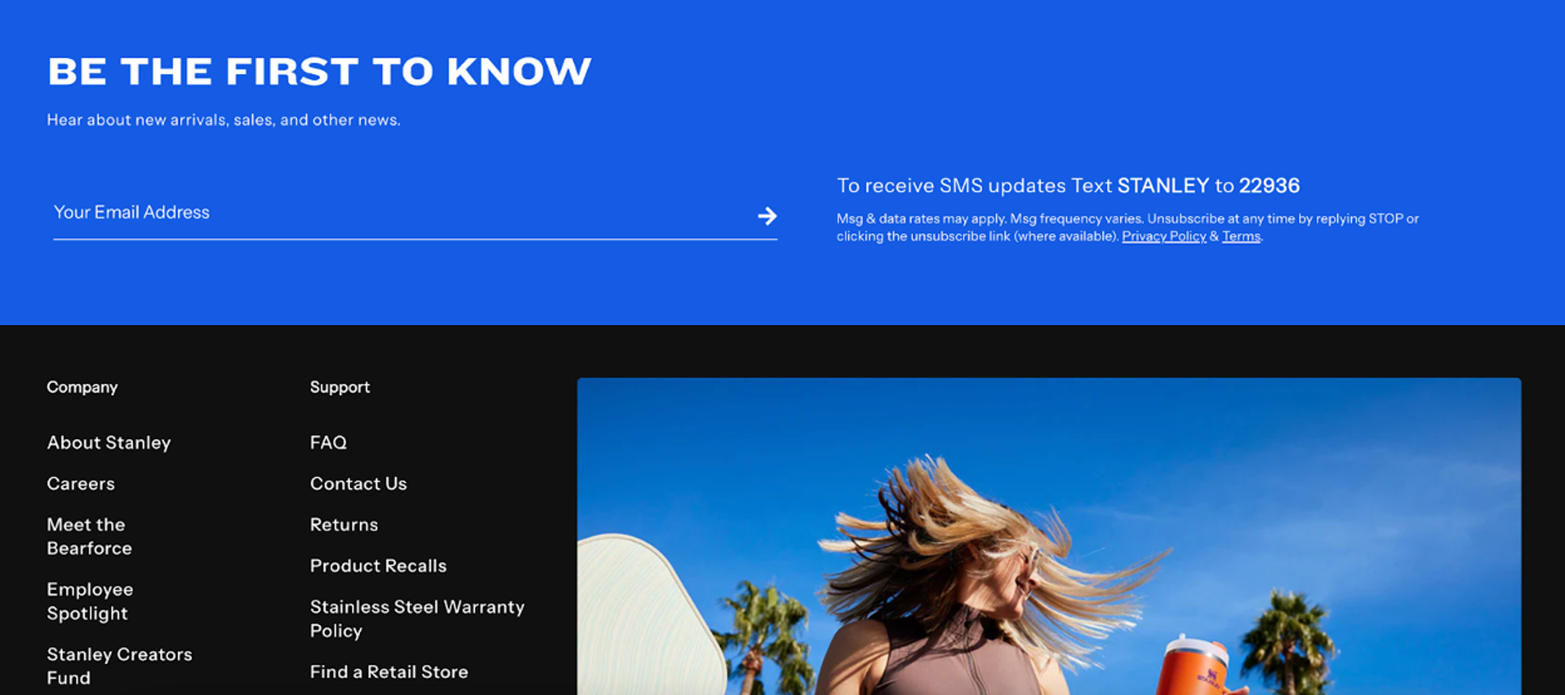The width and height of the screenshot is (1565, 695).
Task: Click Find a Retail Store
Action: point(389,672)
